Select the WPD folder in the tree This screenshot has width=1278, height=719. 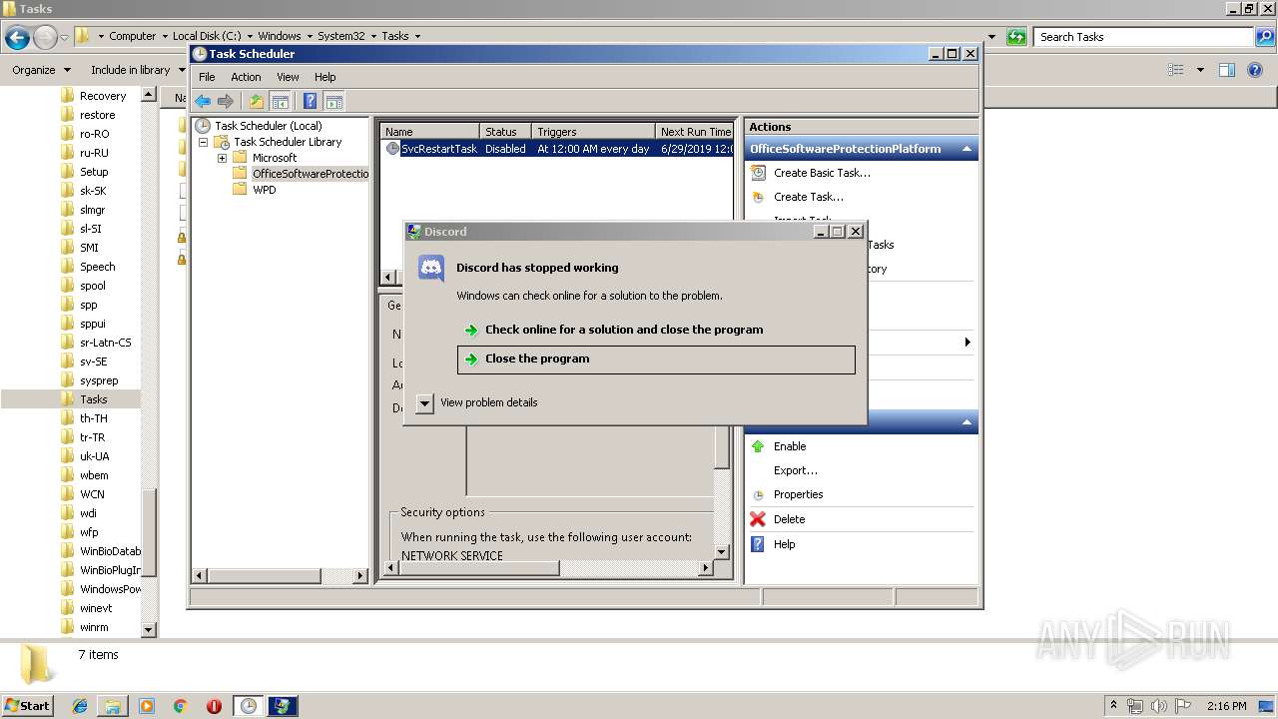coord(264,190)
